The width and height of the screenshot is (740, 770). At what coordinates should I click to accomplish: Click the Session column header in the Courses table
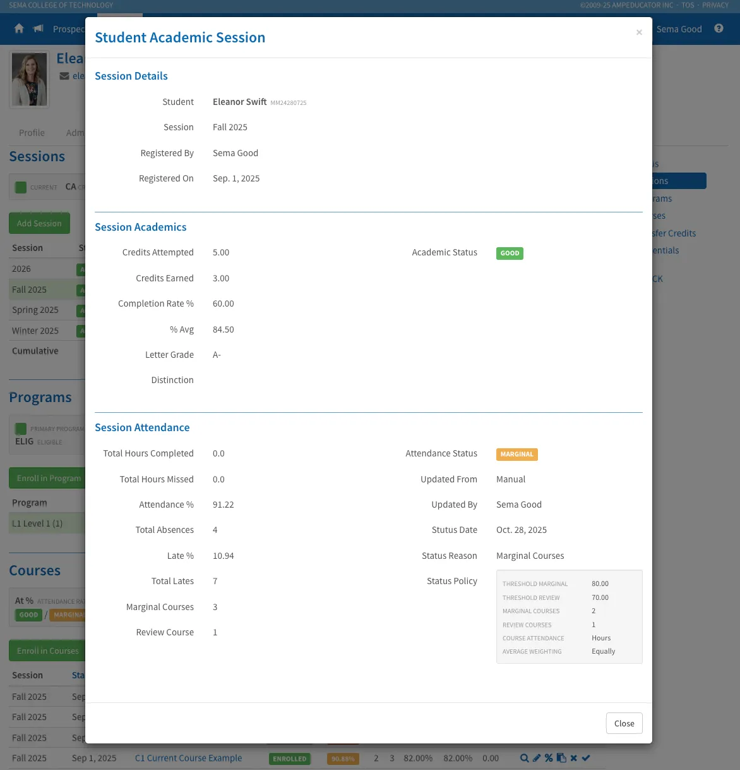pos(27,675)
